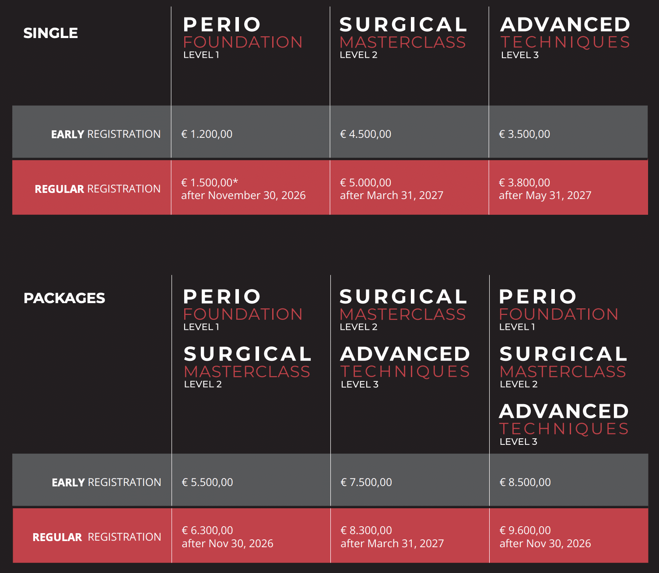Click the PACKAGES section heading
Screen dimensions: 659x573
tap(64, 298)
